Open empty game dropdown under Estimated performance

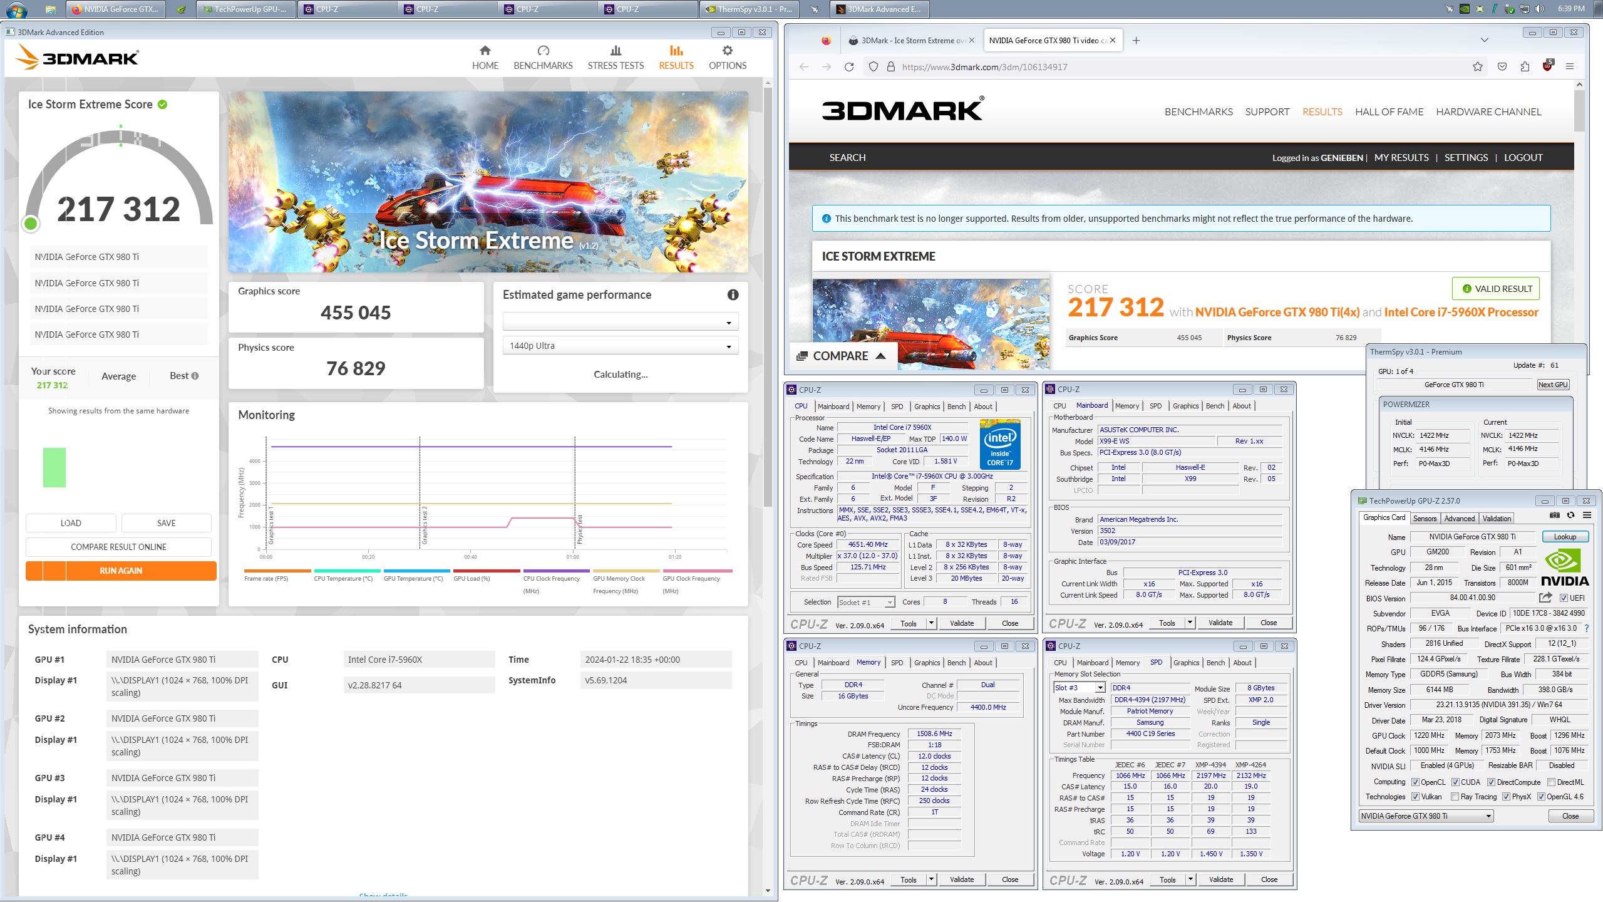tap(621, 323)
